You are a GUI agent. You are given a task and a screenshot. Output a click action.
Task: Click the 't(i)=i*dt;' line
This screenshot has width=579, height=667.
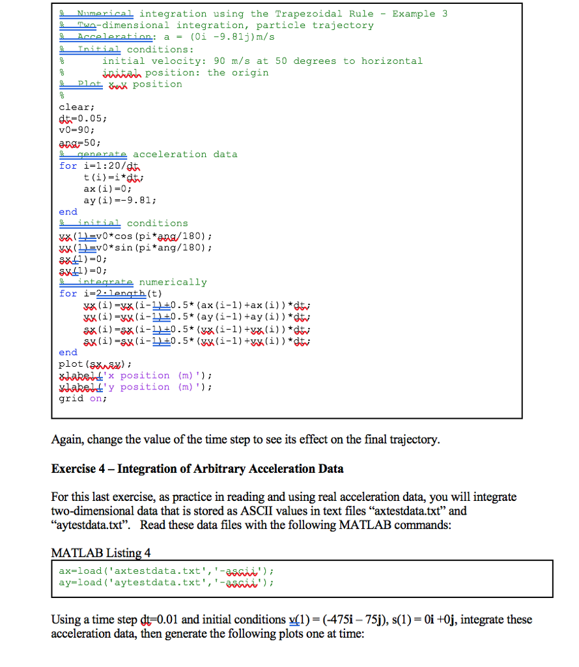coord(113,177)
